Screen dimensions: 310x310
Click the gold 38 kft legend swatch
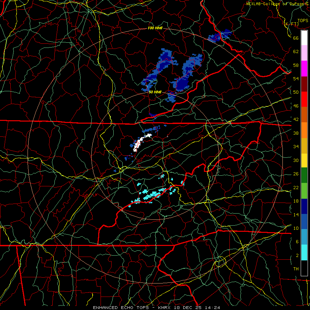304,145
